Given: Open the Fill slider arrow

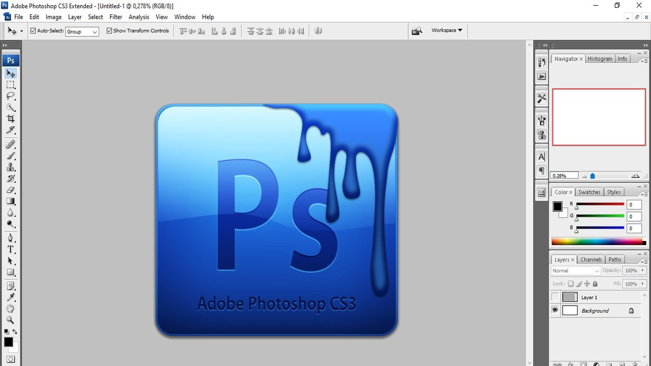Looking at the screenshot, I should pos(643,284).
